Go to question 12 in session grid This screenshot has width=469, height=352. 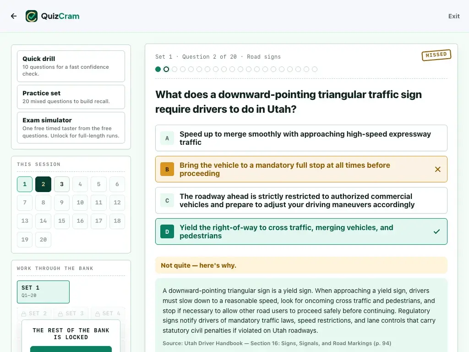[x=117, y=203]
